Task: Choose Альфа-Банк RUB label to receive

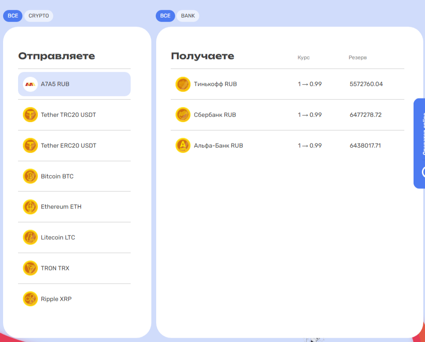Action: click(x=219, y=146)
